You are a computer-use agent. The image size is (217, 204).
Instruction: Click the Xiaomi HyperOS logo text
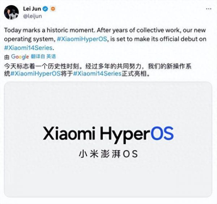108,134
